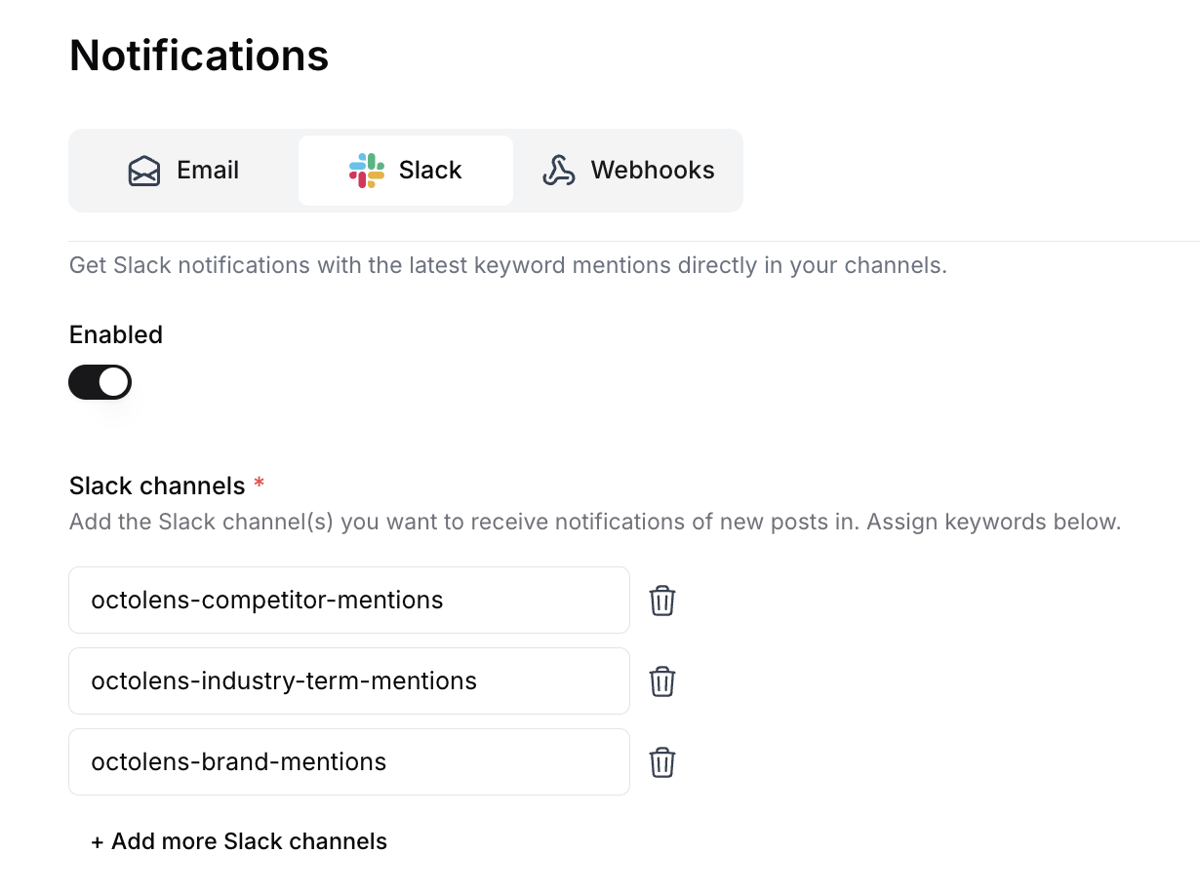Click the colorful Slack logo icon
The image size is (1200, 893).
coord(366,171)
